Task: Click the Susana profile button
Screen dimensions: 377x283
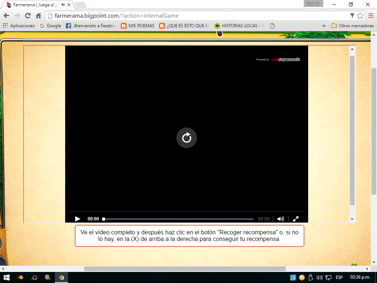Action: click(x=313, y=3)
